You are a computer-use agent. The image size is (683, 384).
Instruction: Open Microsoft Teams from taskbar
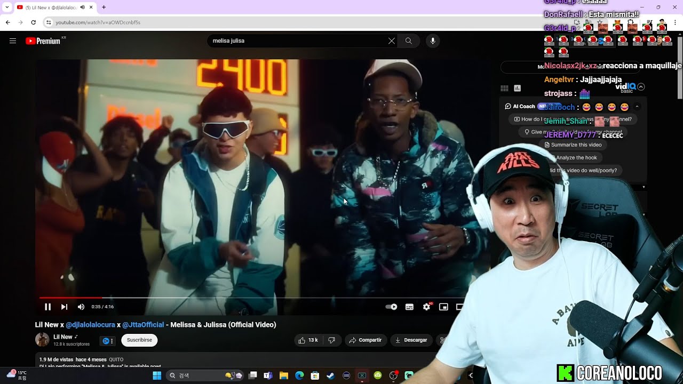(268, 375)
